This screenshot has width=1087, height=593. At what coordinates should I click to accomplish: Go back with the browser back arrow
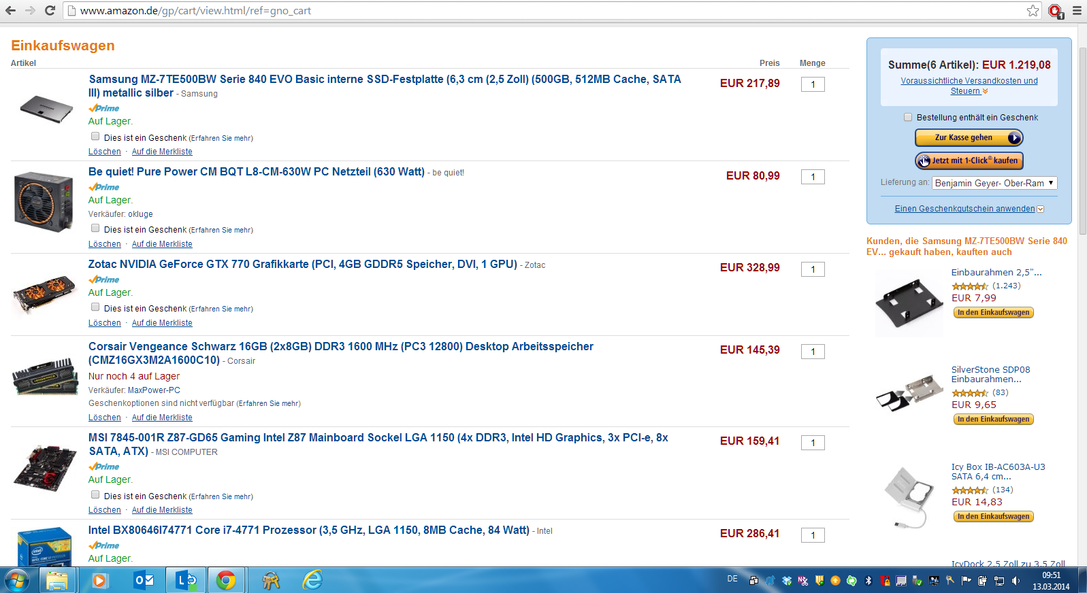point(10,10)
